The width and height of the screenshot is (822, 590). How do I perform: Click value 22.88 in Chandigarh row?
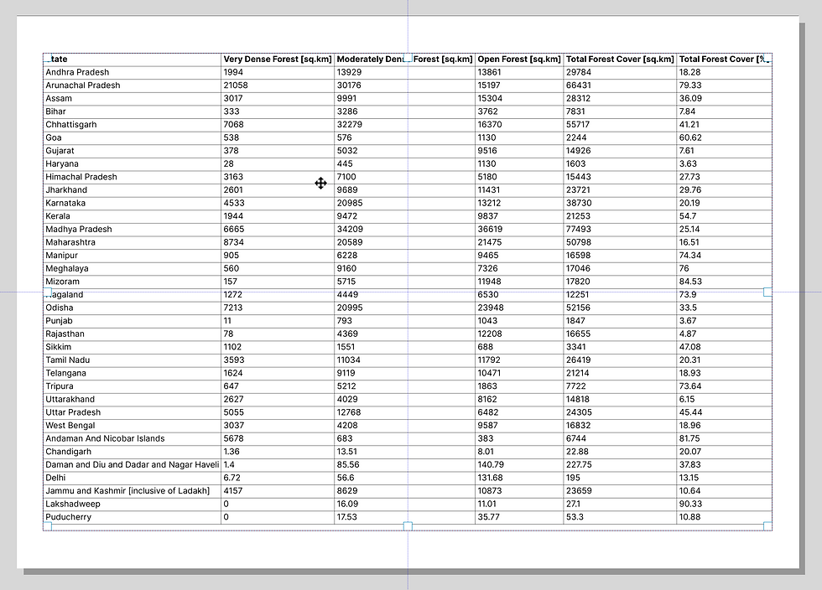577,452
